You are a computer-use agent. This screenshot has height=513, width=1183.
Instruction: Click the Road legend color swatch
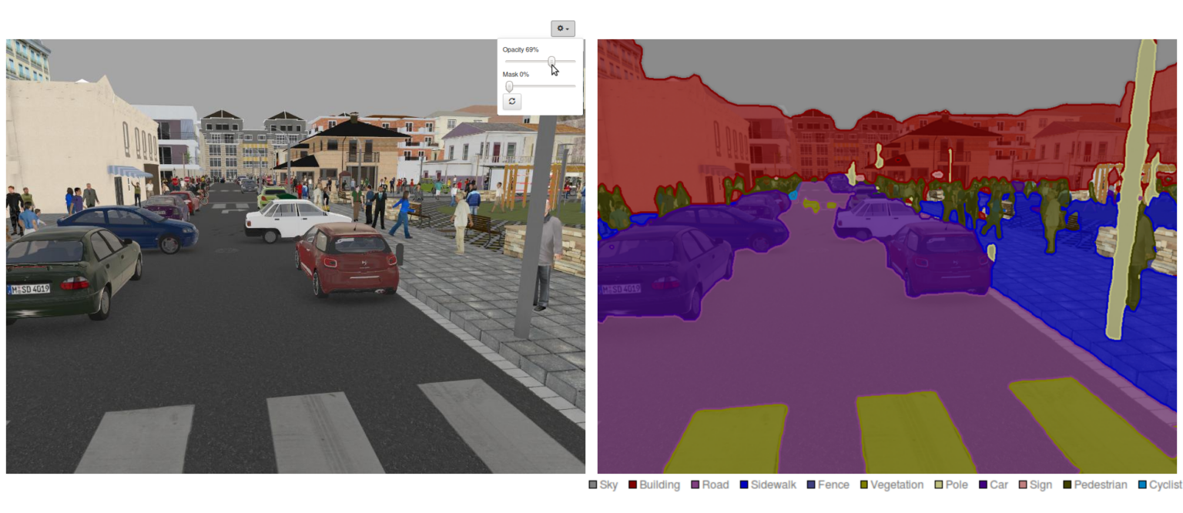tap(695, 485)
